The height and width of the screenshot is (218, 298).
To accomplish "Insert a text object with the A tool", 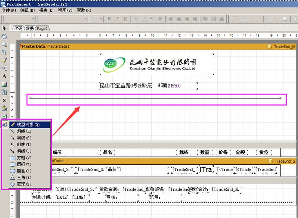I will 4,76.
